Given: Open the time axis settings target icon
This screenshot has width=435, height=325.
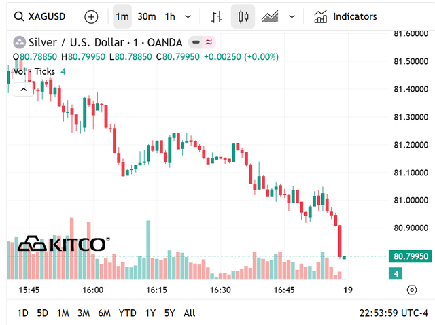Looking at the screenshot, I should pyautogui.click(x=411, y=290).
